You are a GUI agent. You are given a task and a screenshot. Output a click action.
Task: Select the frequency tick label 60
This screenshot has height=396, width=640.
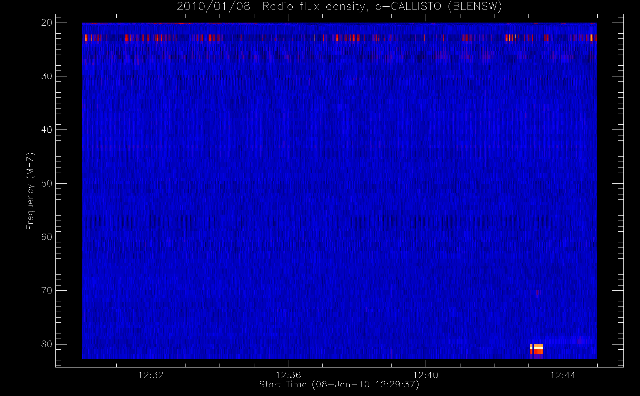click(47, 237)
